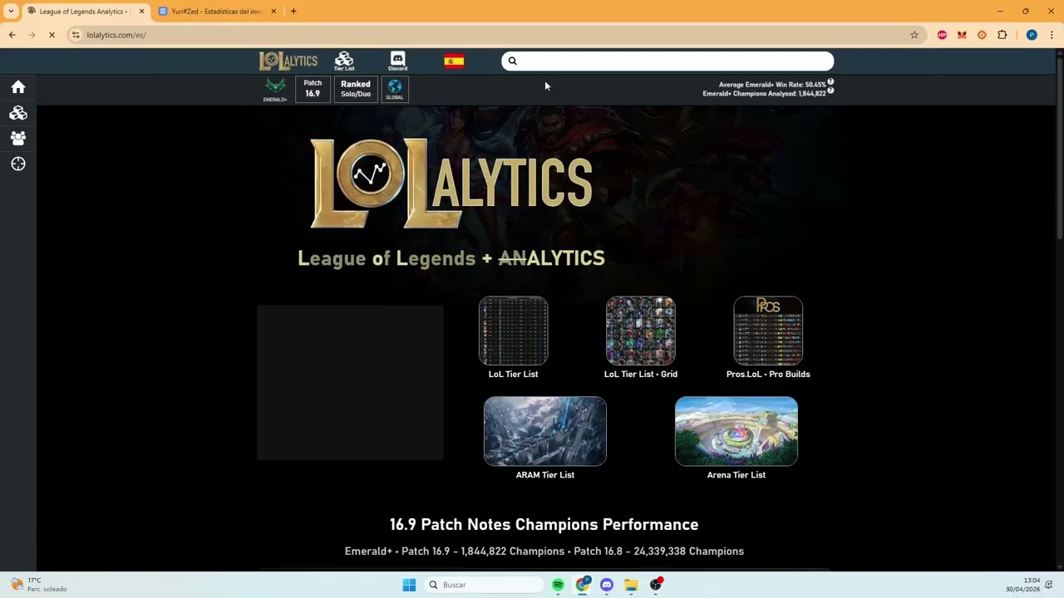
Task: View site information for lolalytics.com
Action: (x=76, y=35)
